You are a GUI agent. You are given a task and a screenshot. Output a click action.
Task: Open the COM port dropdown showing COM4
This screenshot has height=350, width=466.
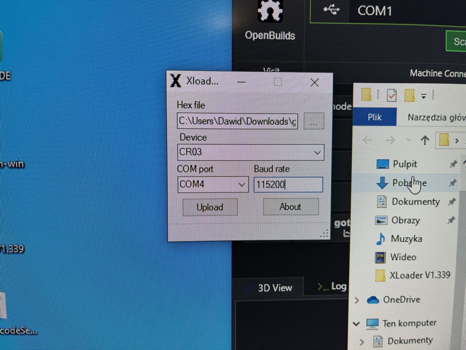click(x=213, y=184)
